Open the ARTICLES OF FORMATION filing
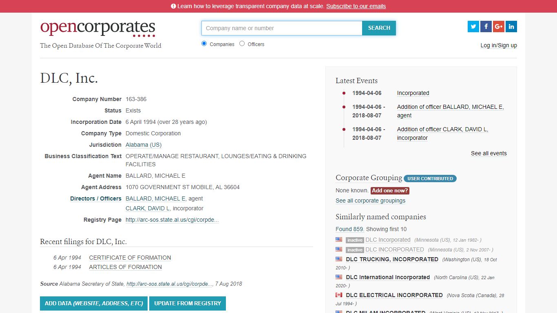 click(126, 267)
